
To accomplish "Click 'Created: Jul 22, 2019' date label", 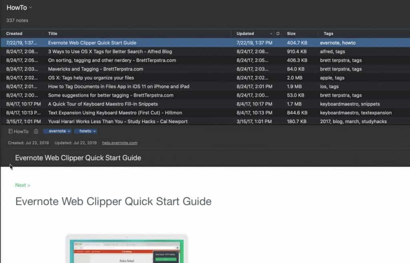I will click(x=28, y=143).
